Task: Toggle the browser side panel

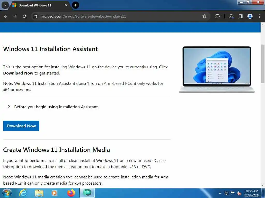Action: coord(240,16)
